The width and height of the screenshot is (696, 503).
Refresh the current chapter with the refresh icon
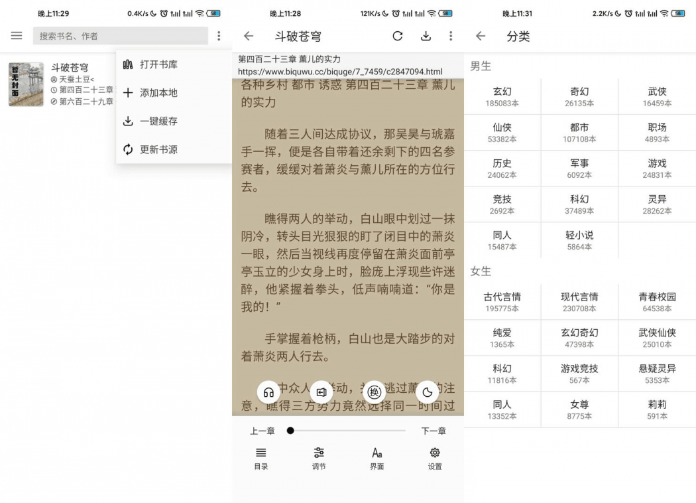tap(397, 36)
